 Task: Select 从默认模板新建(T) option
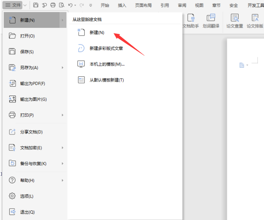(107, 80)
